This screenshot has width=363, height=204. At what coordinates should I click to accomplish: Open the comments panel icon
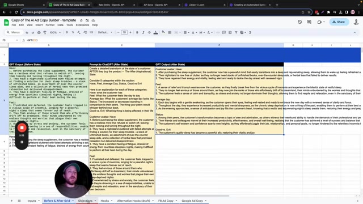309,22
